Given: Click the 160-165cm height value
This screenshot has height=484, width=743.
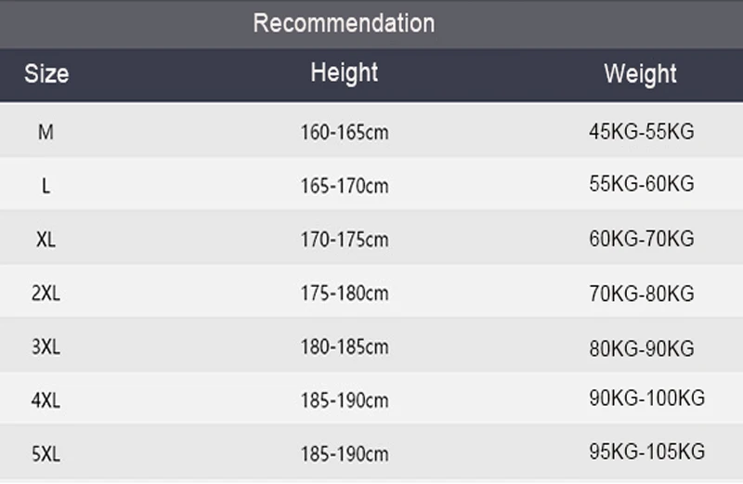Looking at the screenshot, I should coord(344,133).
